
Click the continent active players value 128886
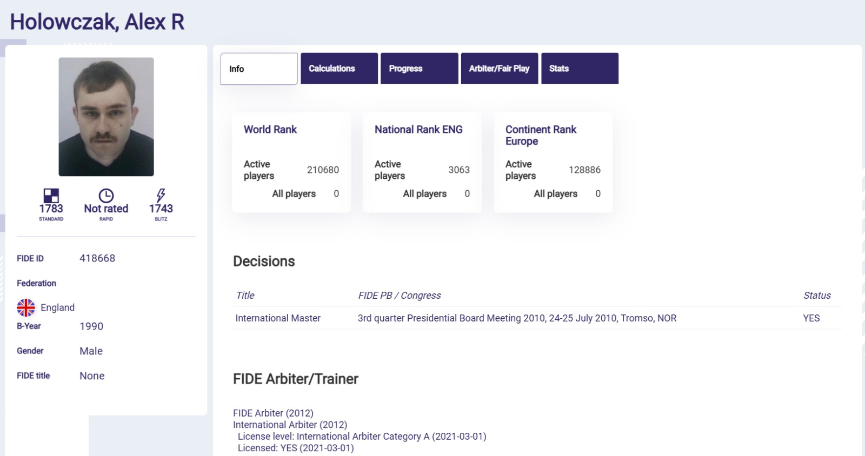click(x=584, y=170)
